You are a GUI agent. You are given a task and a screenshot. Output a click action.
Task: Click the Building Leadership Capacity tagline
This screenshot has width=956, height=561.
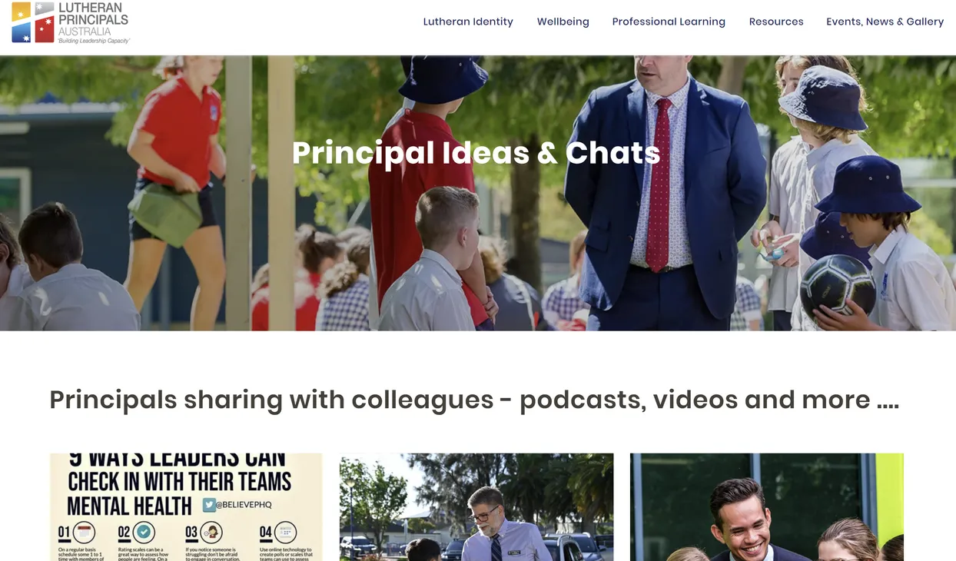pos(94,41)
